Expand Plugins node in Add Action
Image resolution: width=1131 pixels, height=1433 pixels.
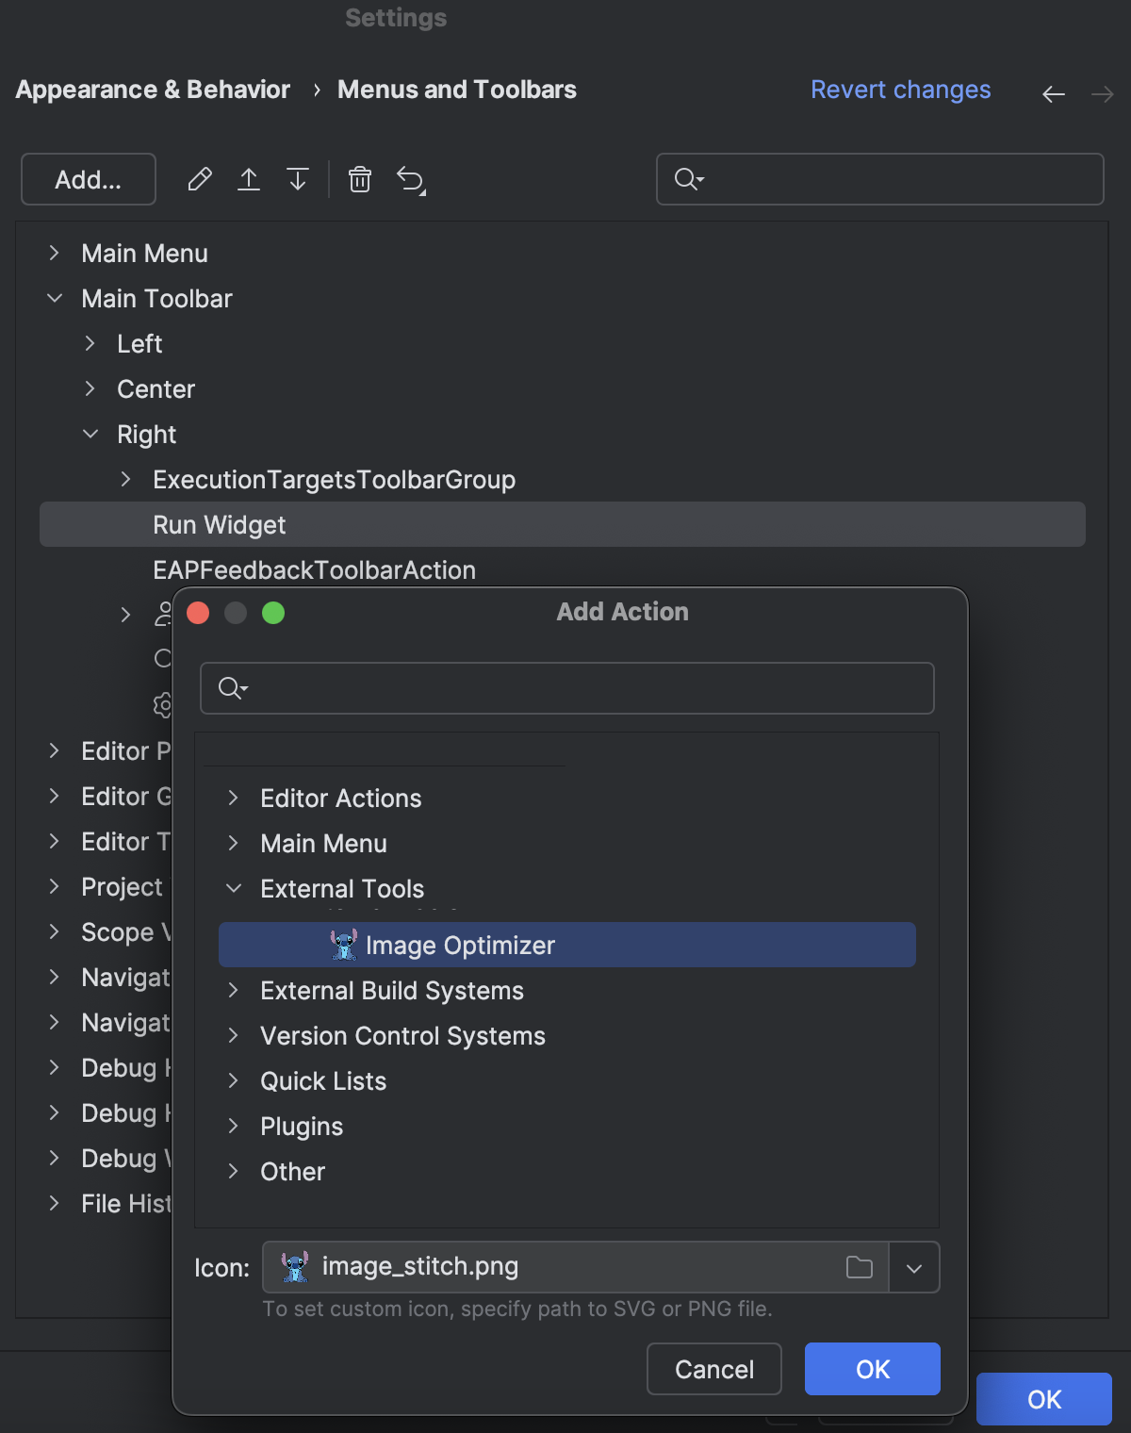(234, 1126)
